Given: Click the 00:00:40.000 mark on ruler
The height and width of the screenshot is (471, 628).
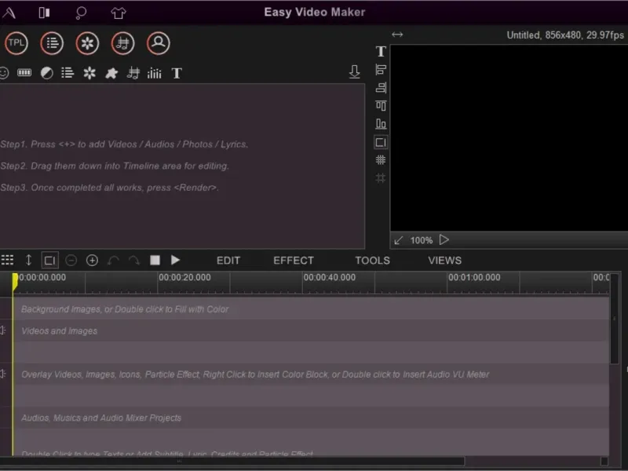Looking at the screenshot, I should (329, 277).
